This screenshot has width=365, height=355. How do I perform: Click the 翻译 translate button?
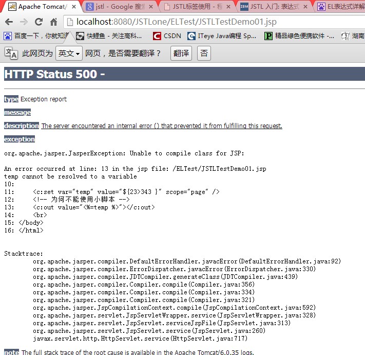click(181, 53)
